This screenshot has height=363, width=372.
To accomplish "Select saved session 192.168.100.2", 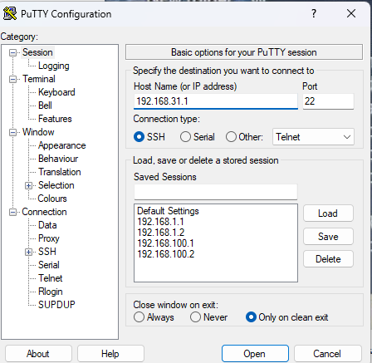I will pyautogui.click(x=166, y=254).
